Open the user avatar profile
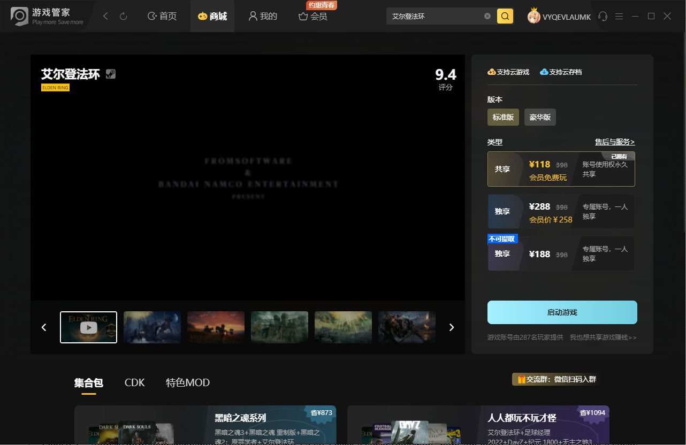Viewport: 686px width, 445px height. pyautogui.click(x=533, y=17)
